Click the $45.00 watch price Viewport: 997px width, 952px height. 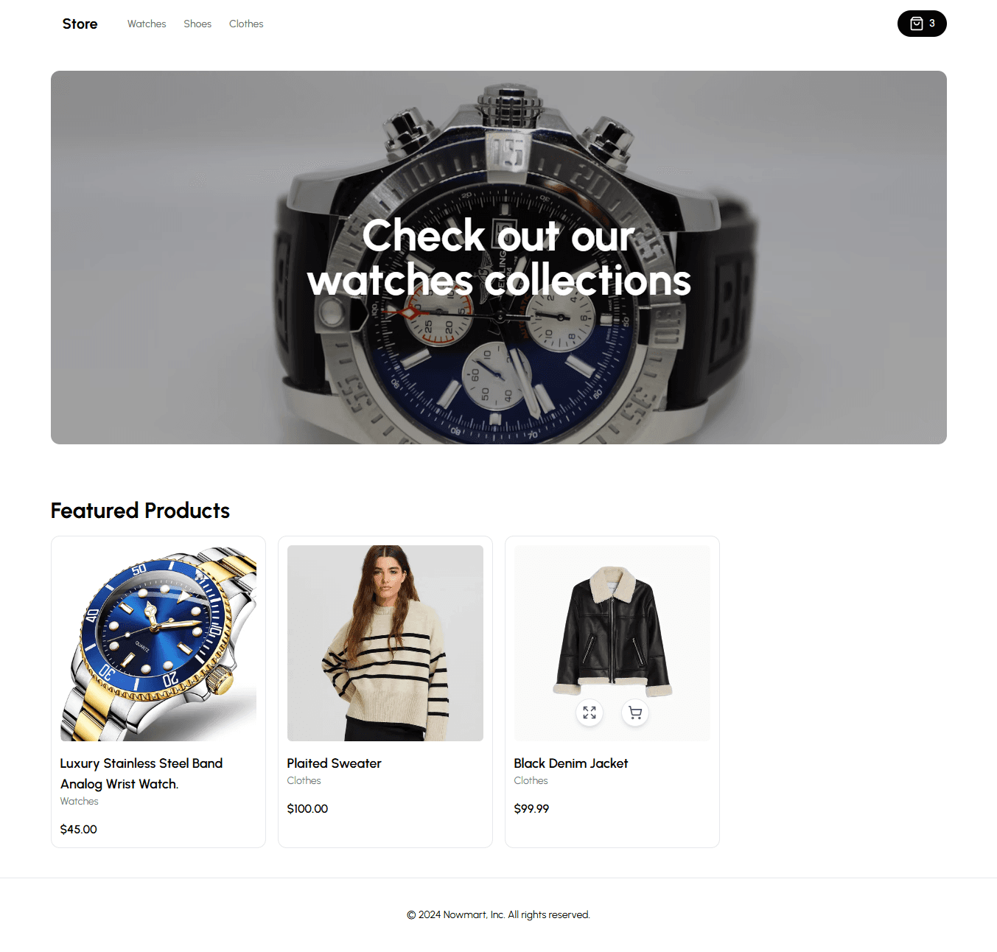point(79,829)
